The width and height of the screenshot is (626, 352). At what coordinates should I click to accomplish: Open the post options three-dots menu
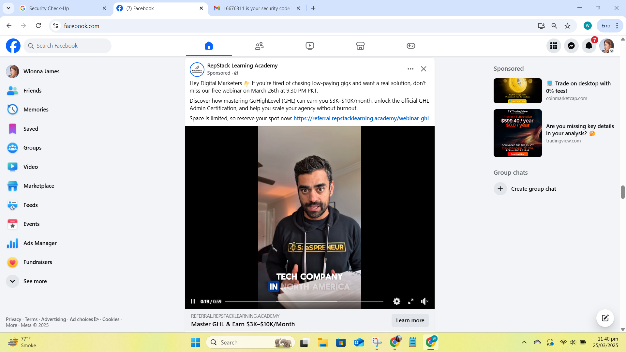410,69
